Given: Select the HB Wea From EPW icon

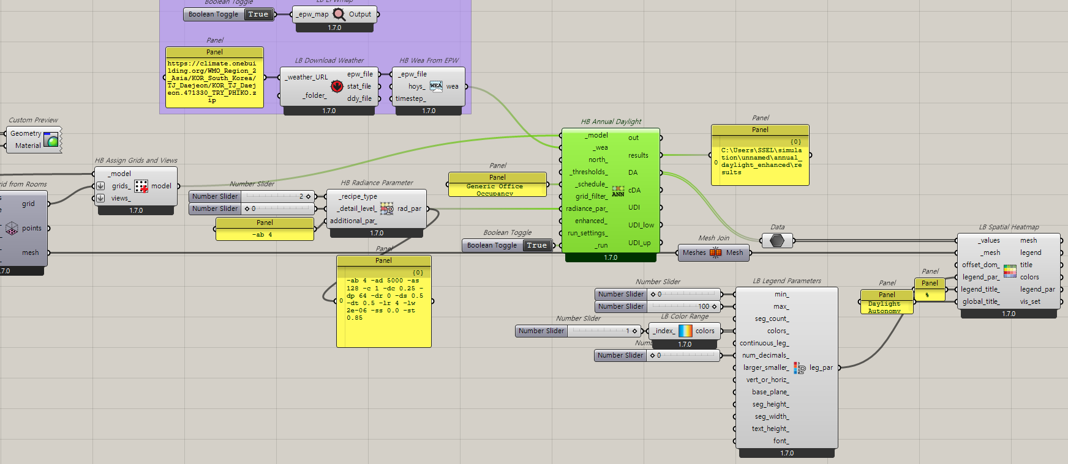Looking at the screenshot, I should point(436,86).
